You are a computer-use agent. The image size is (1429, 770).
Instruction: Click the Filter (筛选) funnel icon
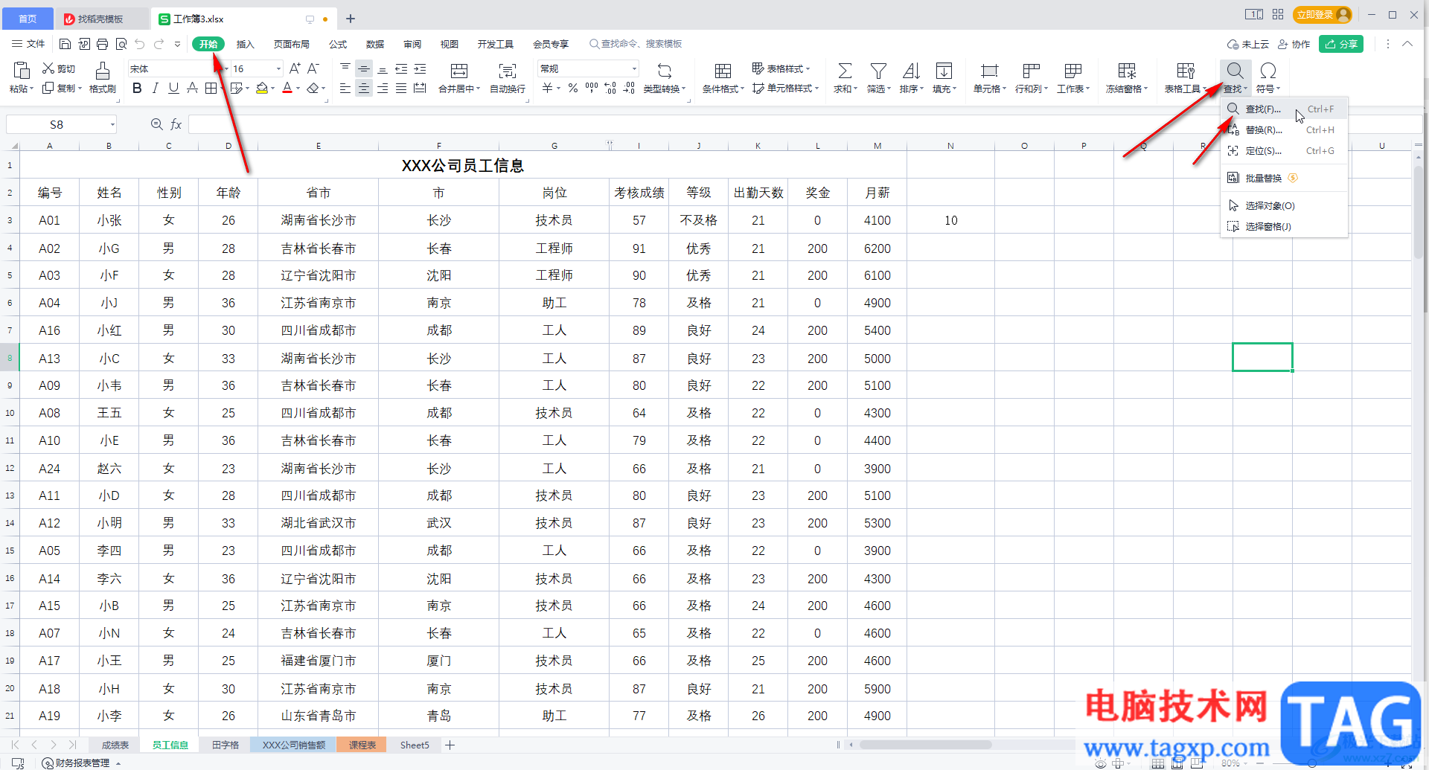tap(878, 71)
